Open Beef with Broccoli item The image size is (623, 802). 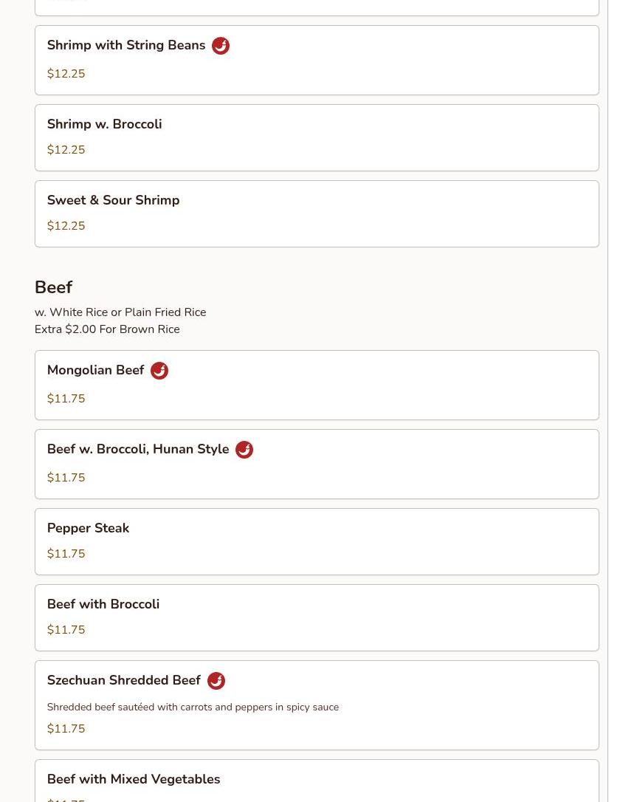tap(316, 617)
